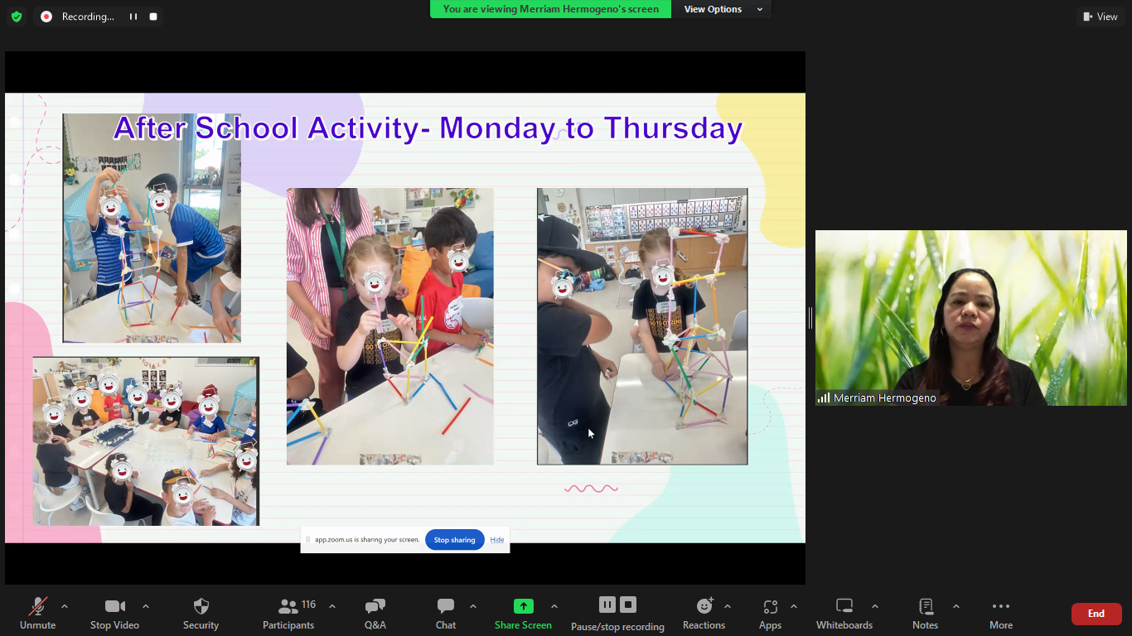Open the Chat panel

(446, 614)
